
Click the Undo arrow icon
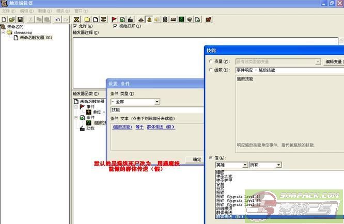click(57, 19)
